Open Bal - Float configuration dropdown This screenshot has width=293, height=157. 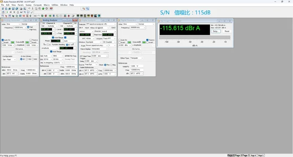coord(10,60)
